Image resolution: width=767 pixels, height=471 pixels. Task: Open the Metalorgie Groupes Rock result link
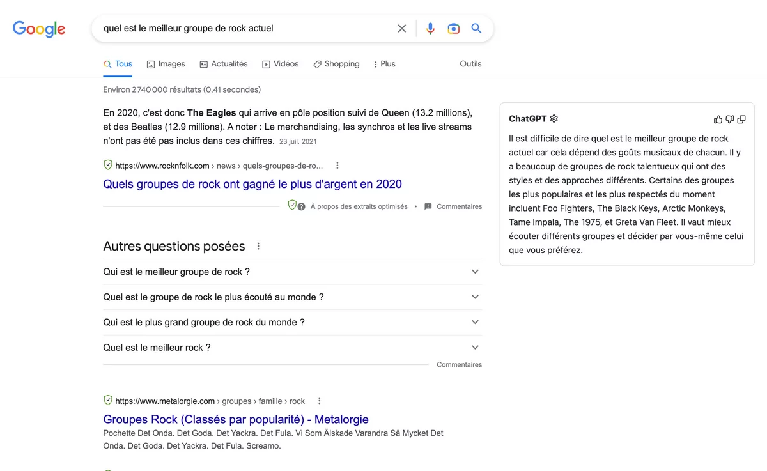[236, 420]
